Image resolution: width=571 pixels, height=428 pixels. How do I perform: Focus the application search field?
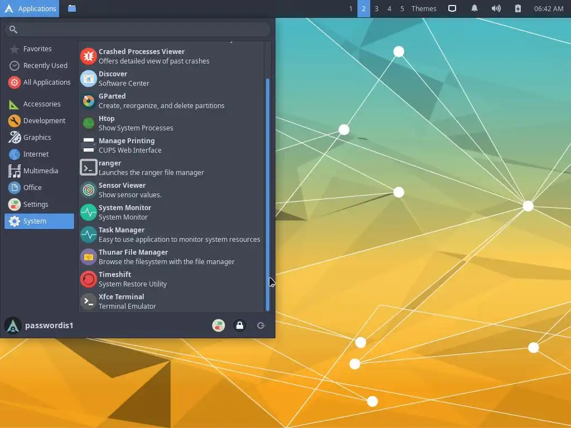[x=138, y=30]
